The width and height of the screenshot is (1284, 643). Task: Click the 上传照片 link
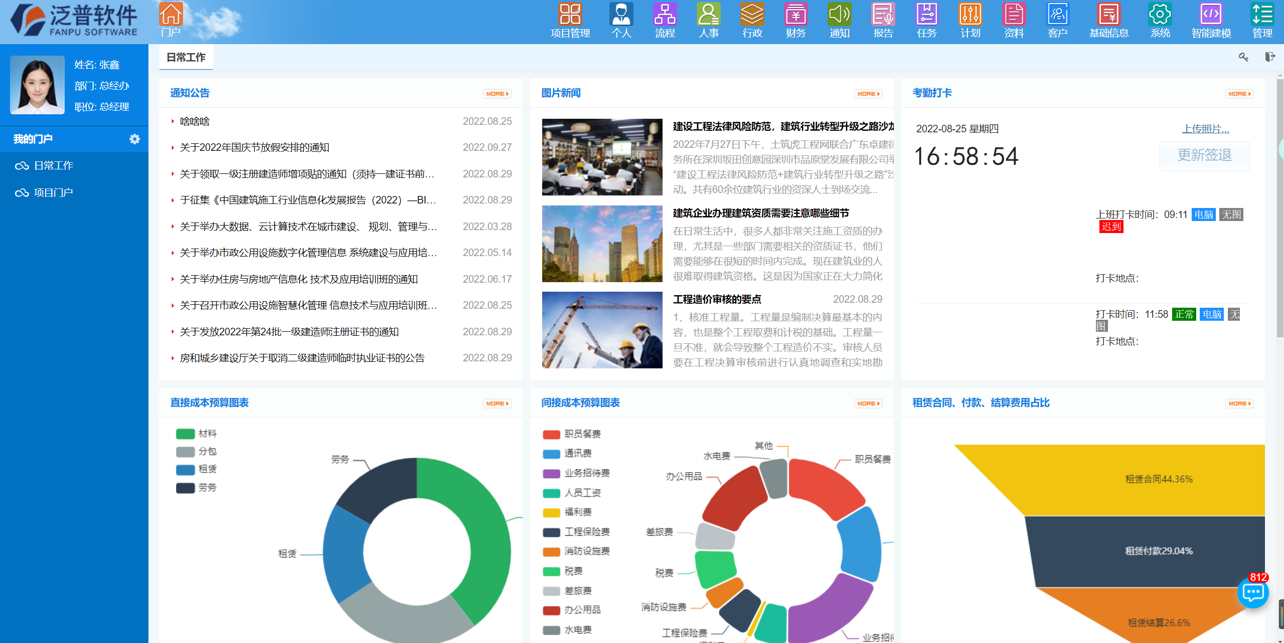pyautogui.click(x=1205, y=129)
